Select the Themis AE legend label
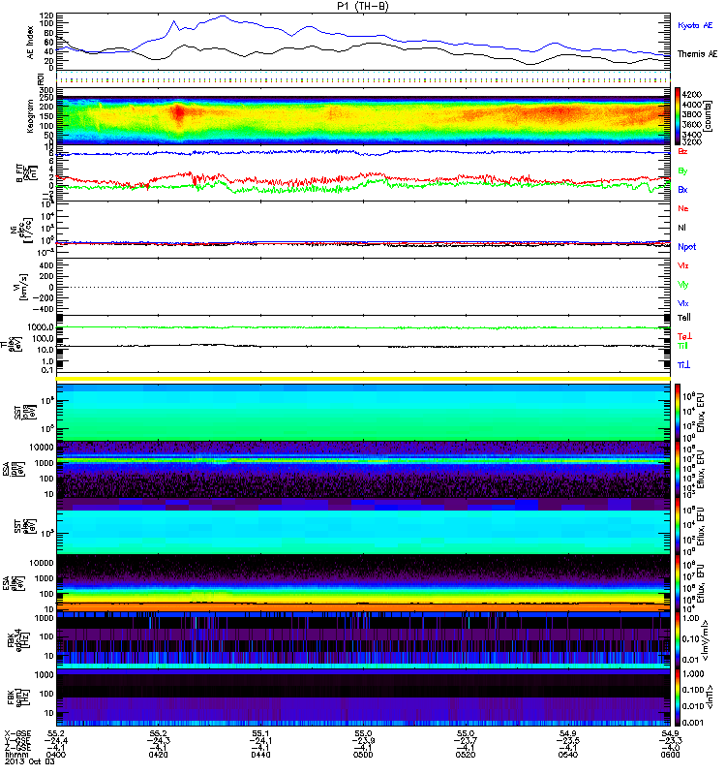Viewport: 726px width, 775px height. point(697,54)
